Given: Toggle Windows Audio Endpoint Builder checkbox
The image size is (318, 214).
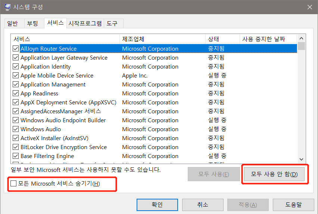Looking at the screenshot, I should coord(16,120).
